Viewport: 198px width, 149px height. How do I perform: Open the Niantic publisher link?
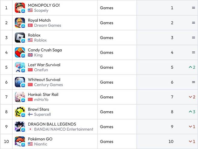click(x=41, y=144)
